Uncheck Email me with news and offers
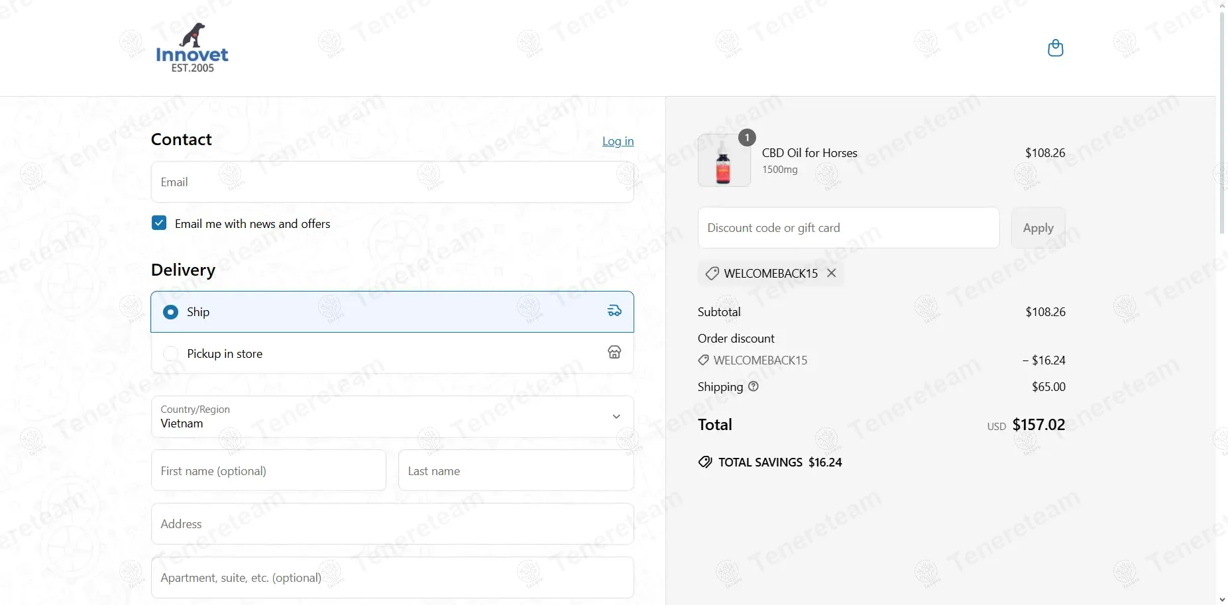This screenshot has height=605, width=1228. (x=159, y=223)
